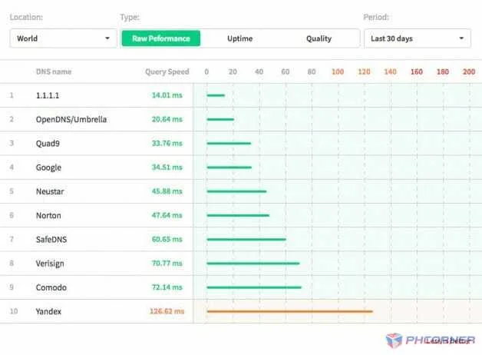This screenshot has height=355, width=482.
Task: Click the 70.77 ms speed value
Action: [167, 263]
